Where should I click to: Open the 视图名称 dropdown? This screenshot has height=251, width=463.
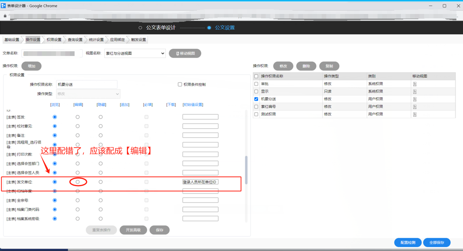tap(135, 54)
